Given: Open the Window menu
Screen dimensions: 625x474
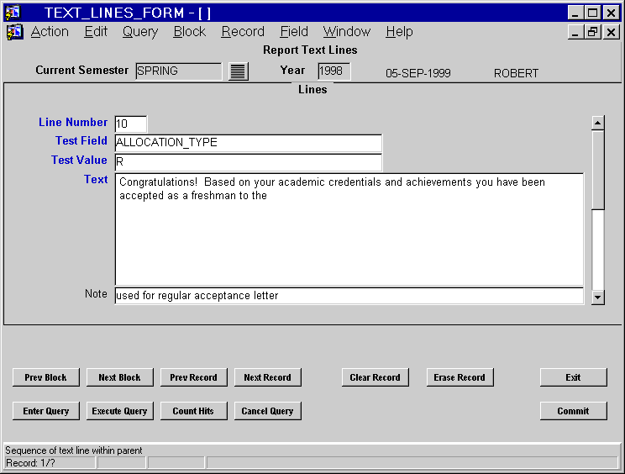Looking at the screenshot, I should 347,31.
